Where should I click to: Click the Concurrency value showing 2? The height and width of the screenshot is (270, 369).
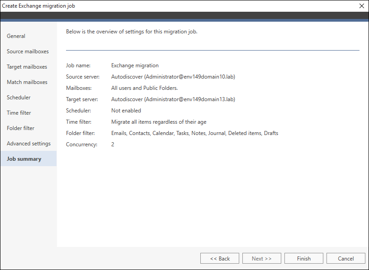[113, 144]
